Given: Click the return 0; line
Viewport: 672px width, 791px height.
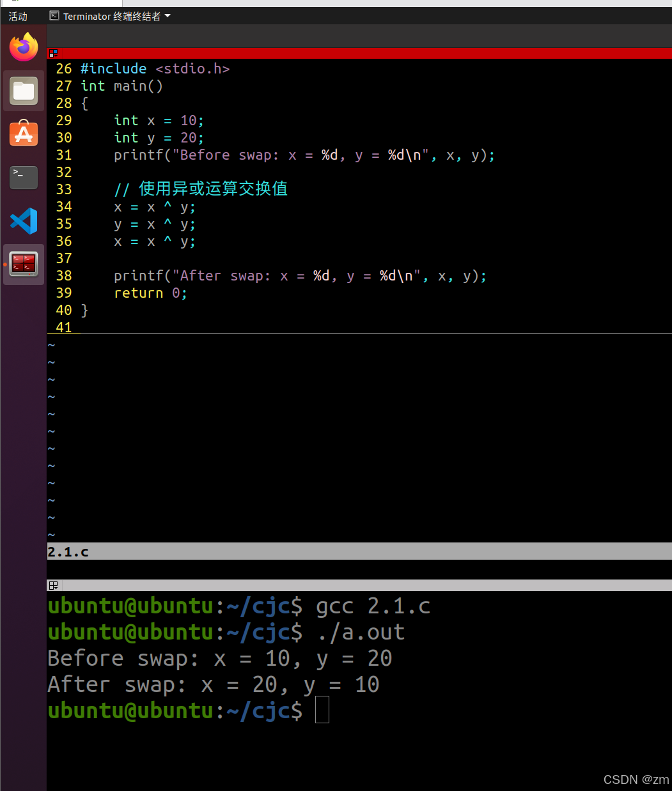Looking at the screenshot, I should [x=151, y=293].
